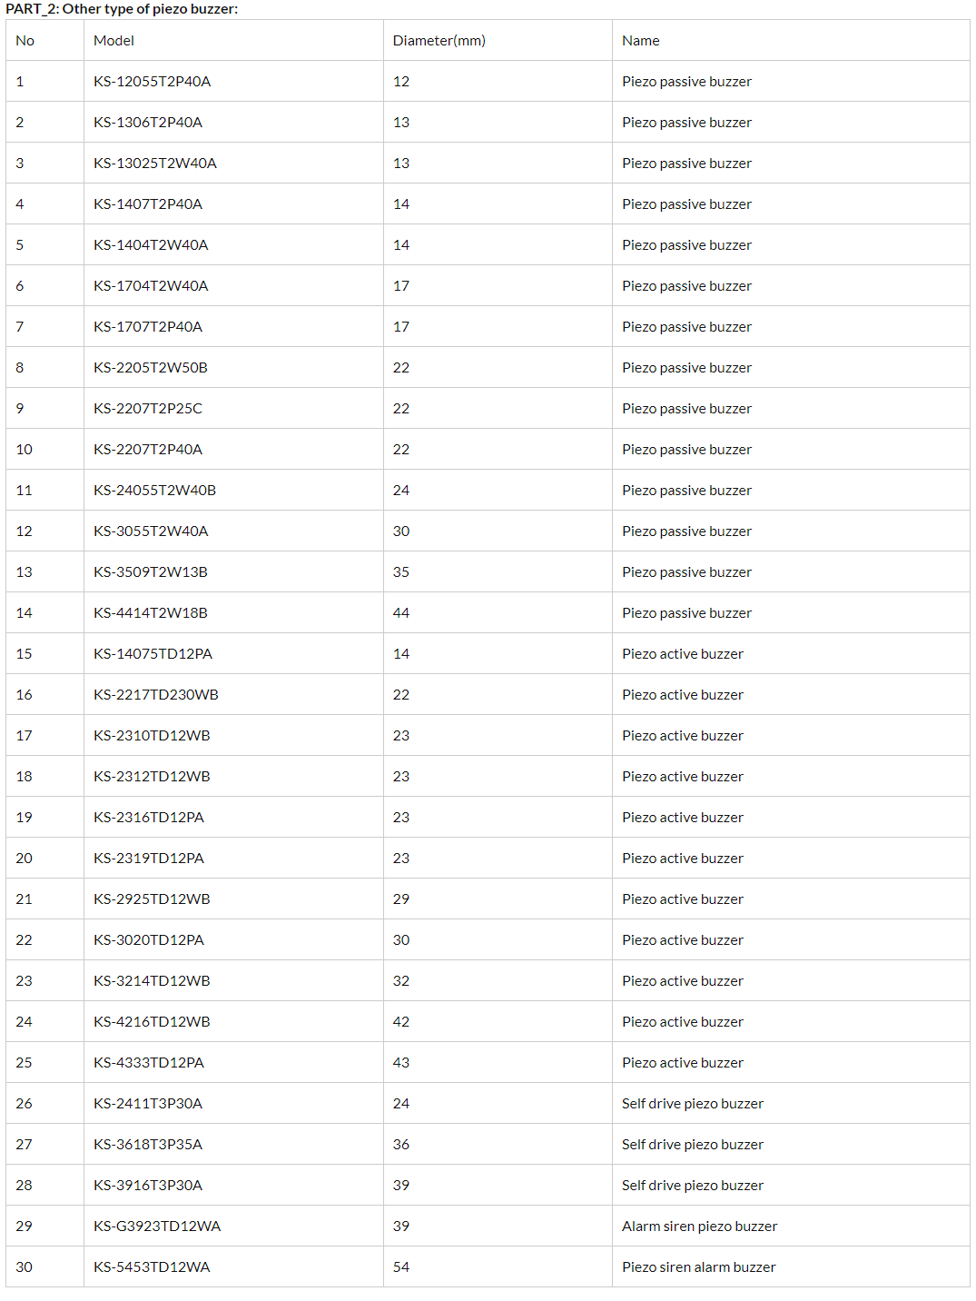Click the KS-4414T2W18B model cell
976x1301 pixels.
[150, 613]
